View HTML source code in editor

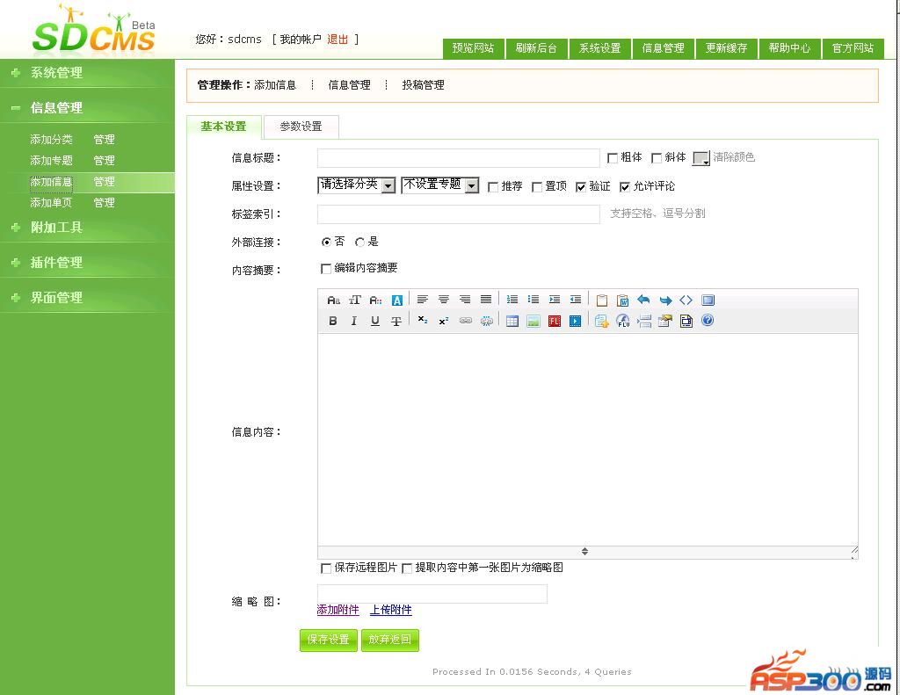686,300
